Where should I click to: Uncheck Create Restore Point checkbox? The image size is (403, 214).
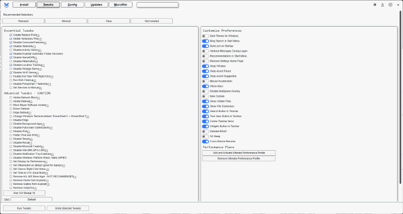(x=11, y=35)
